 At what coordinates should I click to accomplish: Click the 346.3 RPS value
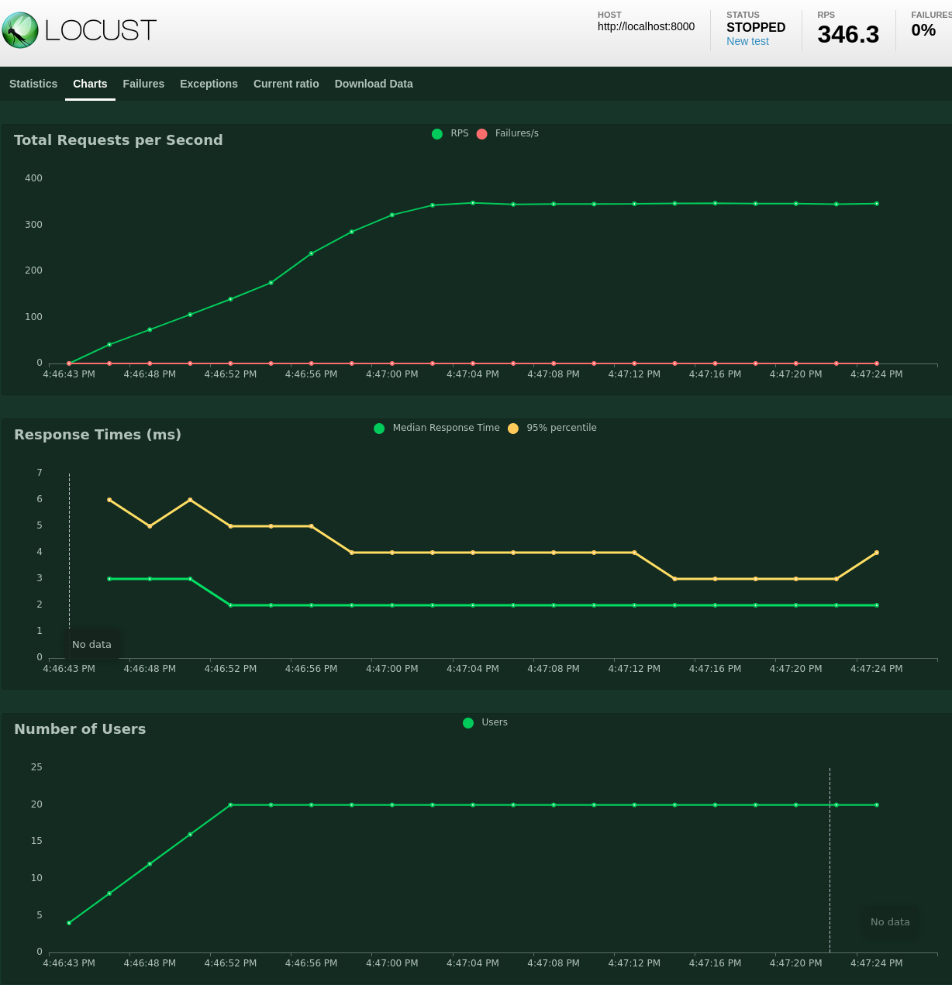848,34
